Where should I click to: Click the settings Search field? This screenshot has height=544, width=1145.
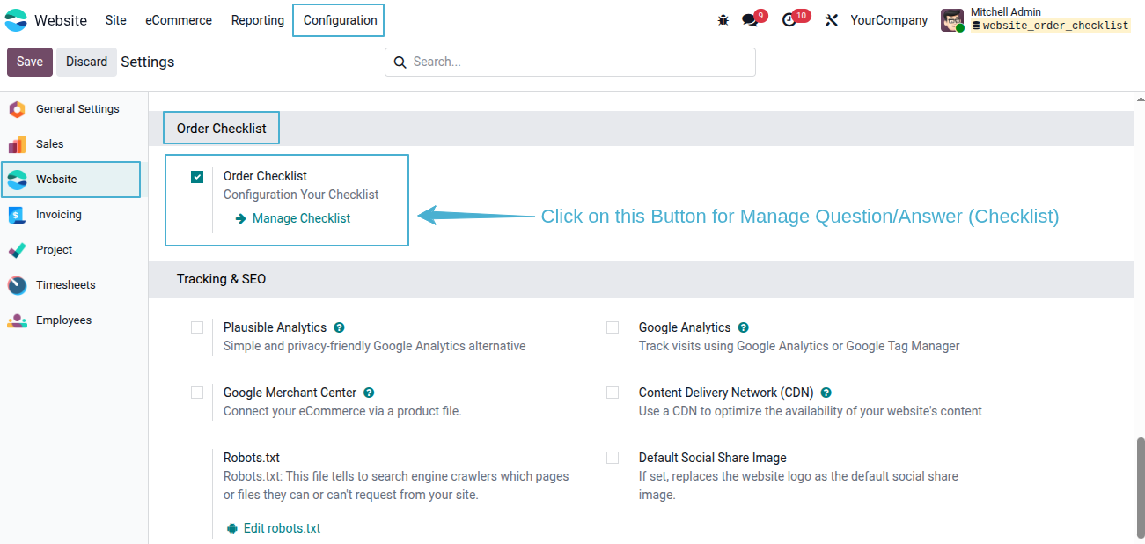point(569,62)
